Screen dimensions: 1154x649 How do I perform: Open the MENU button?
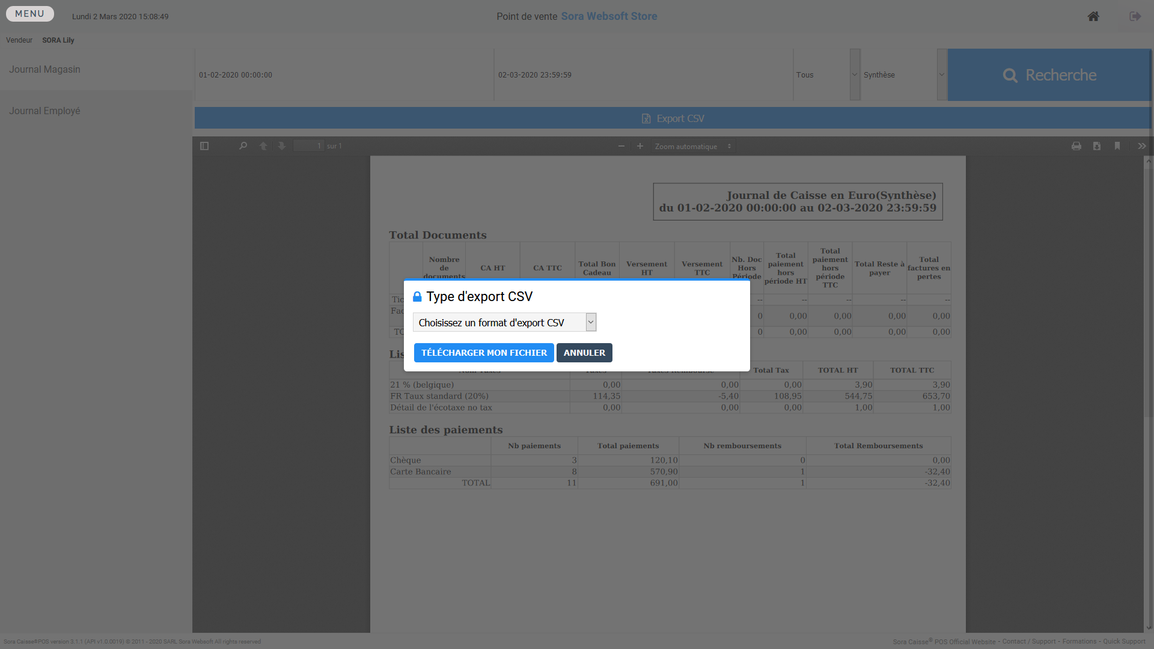tap(30, 14)
